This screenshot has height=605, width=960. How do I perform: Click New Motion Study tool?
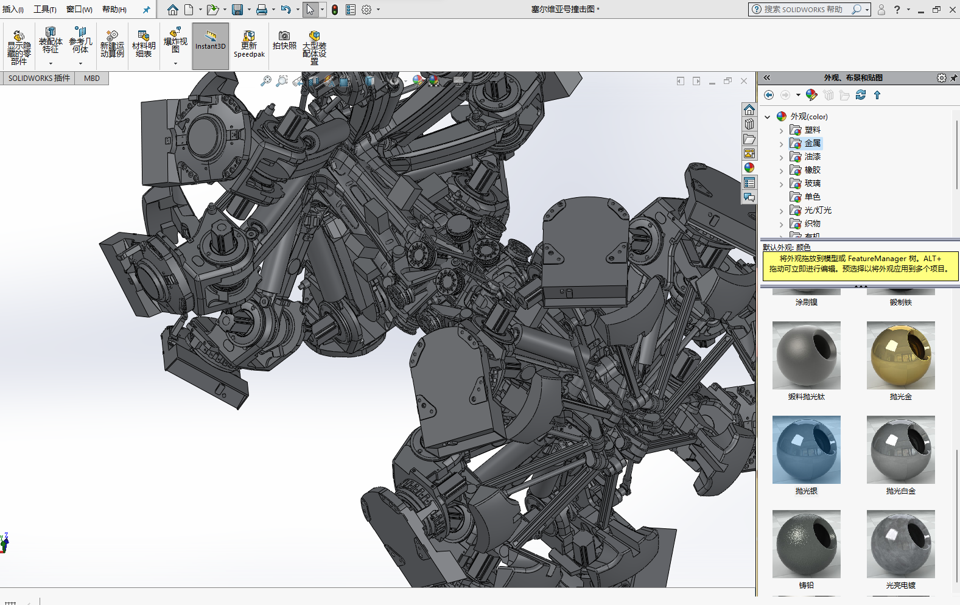[112, 44]
